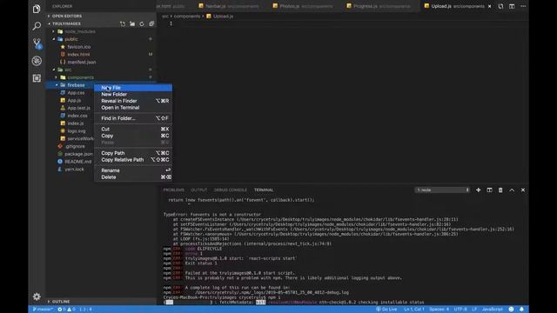Open README.md in explorer

77,162
